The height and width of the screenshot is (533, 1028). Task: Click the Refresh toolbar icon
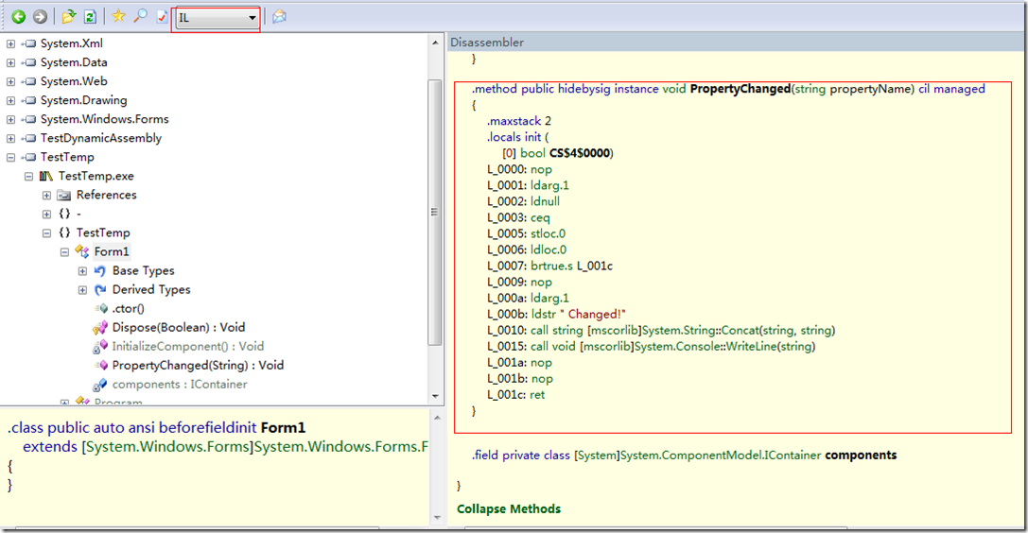coord(90,17)
